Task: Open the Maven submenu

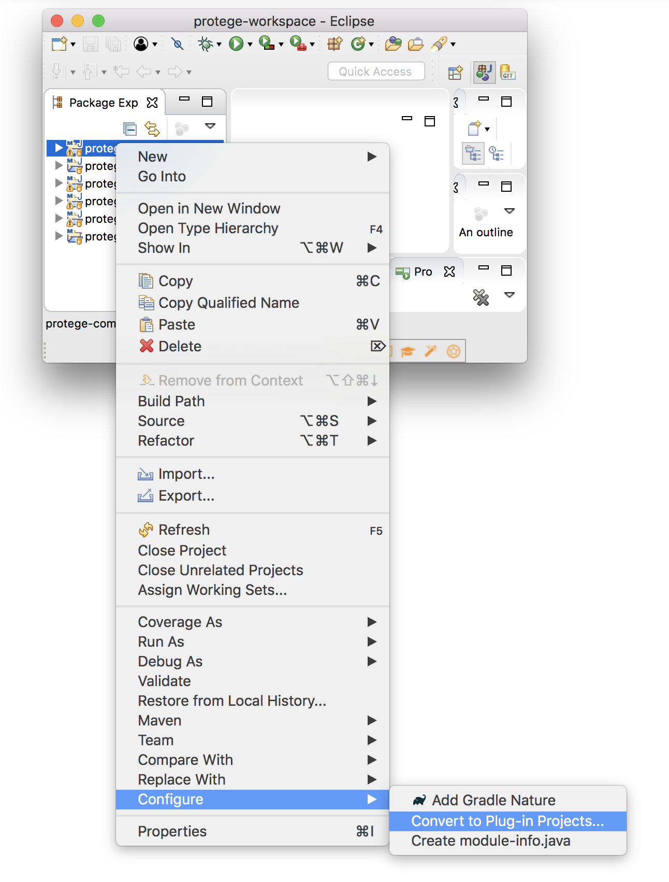Action: [253, 720]
